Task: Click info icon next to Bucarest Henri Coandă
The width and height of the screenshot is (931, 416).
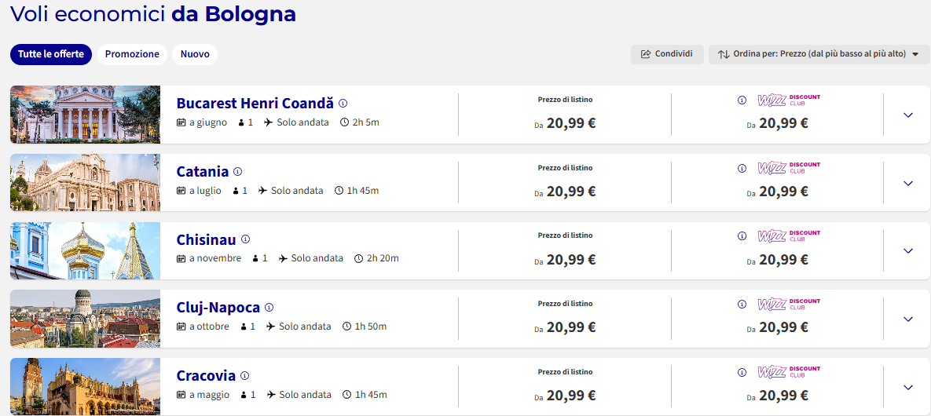Action: point(343,104)
